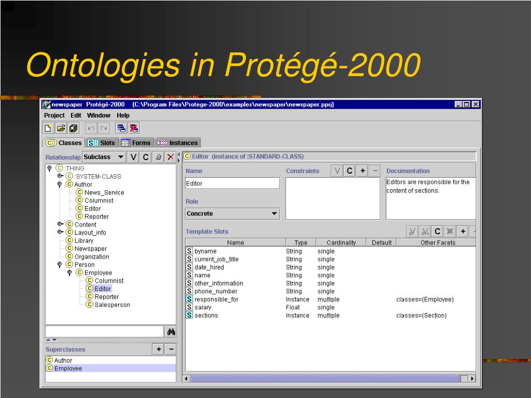Collapse the Employee tree node
Image resolution: width=531 pixels, height=398 pixels.
pos(69,273)
